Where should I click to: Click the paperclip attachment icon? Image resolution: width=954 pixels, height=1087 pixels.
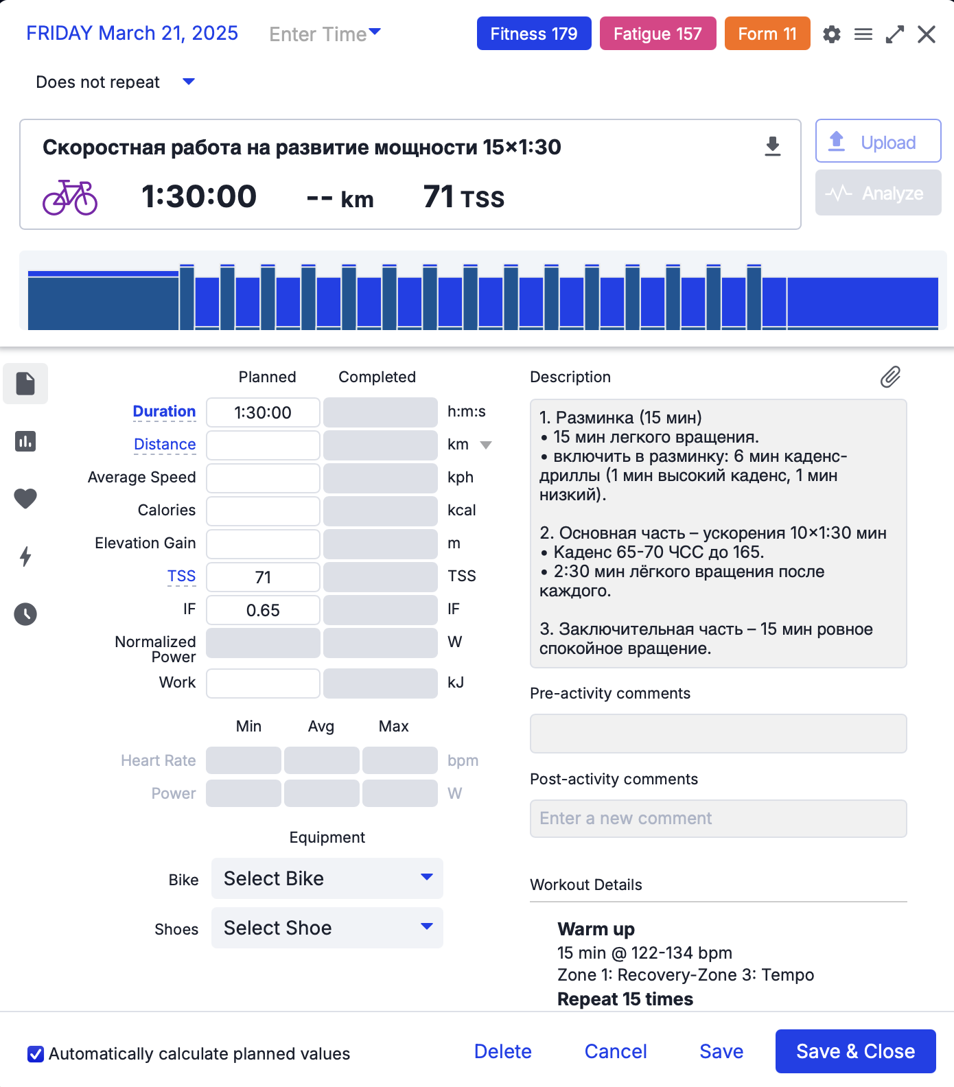pyautogui.click(x=890, y=377)
